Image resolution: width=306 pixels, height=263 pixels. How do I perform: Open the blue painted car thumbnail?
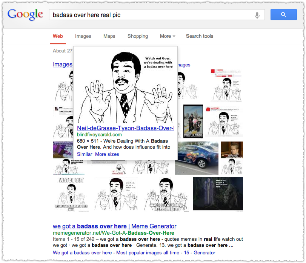(197, 158)
